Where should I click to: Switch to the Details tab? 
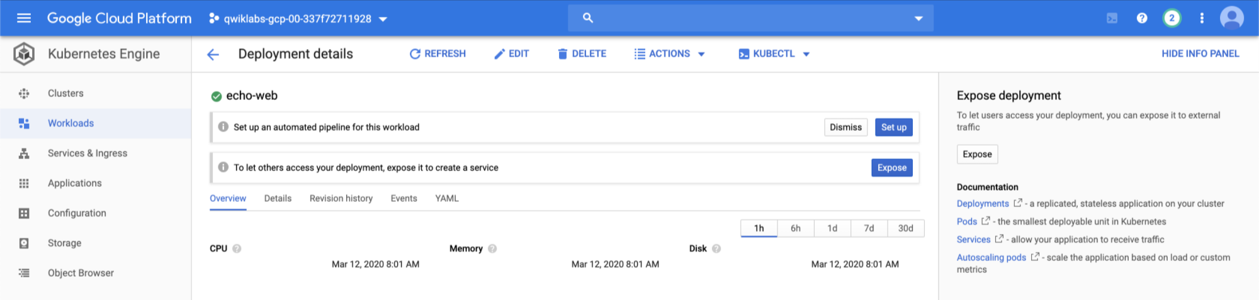pyautogui.click(x=278, y=199)
